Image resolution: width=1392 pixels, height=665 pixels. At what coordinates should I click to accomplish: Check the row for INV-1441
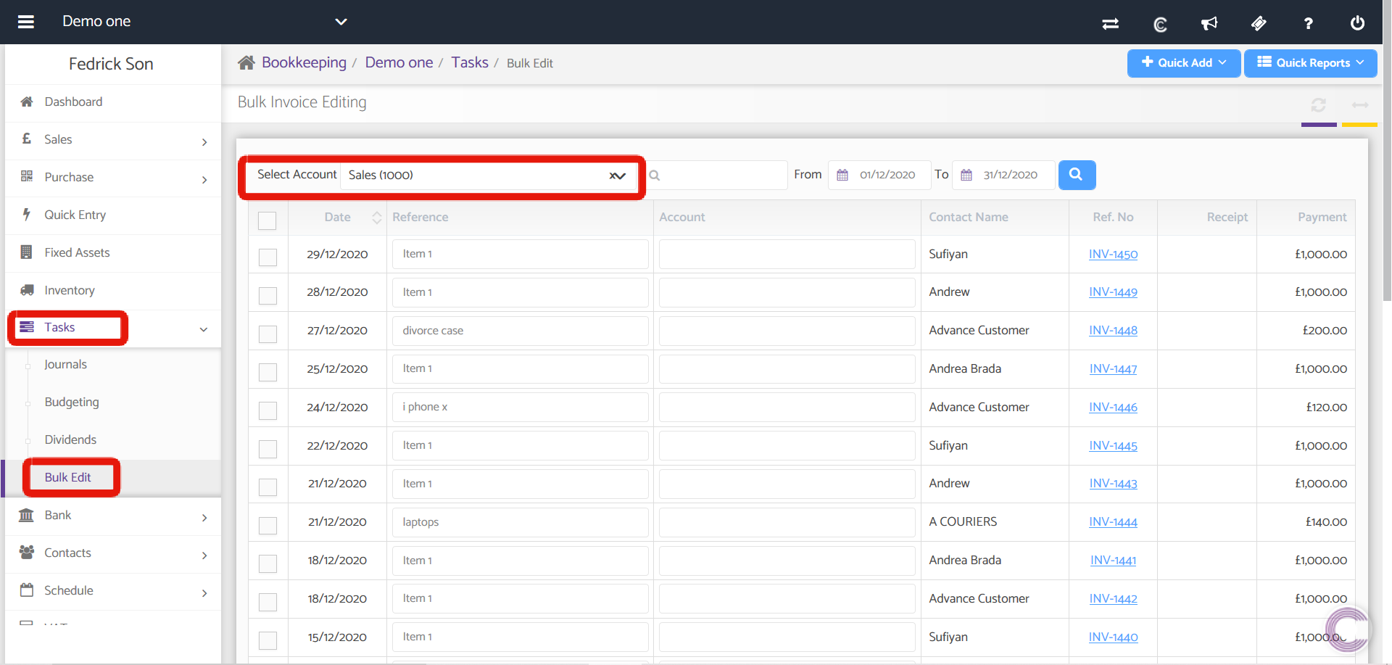(x=268, y=564)
